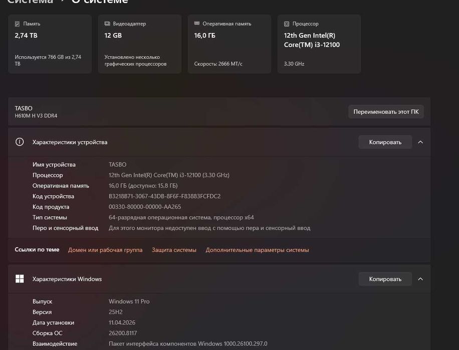The width and height of the screenshot is (459, 350).
Task: Open the Процессор i3-12100 card
Action: tap(319, 44)
